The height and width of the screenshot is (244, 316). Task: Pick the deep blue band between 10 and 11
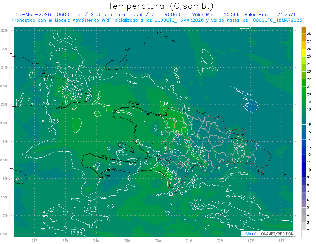coord(304,166)
